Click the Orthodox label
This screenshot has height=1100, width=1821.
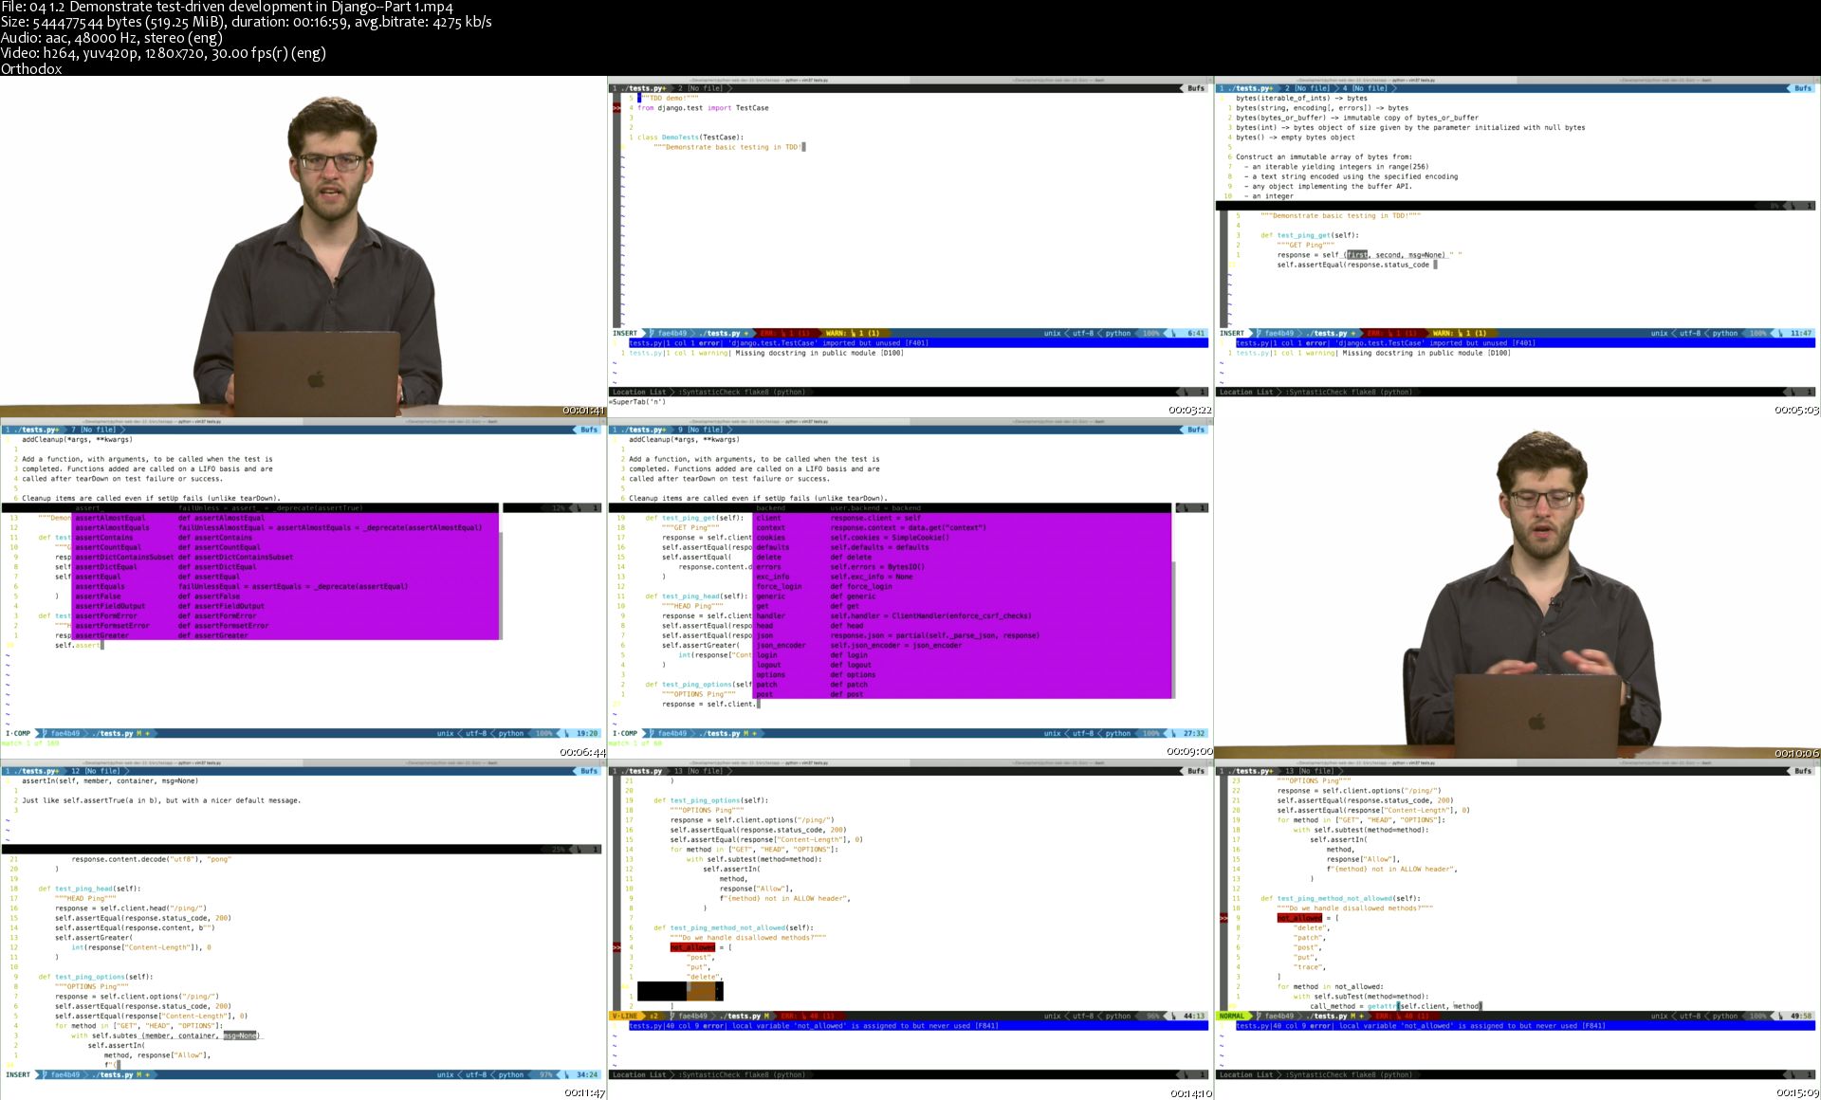pos(31,68)
